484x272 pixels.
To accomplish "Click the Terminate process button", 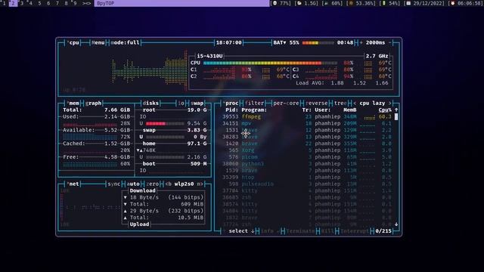I will (300, 231).
